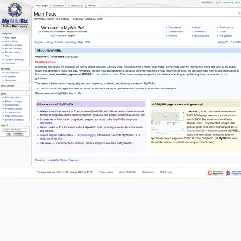Open the Extensions link
Image resolution: width=241 pixels, height=241 pixels.
click(x=47, y=119)
